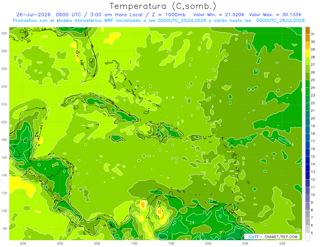Viewport: 320px width, 247px height.
Task: Click the '60W' longitude label
Action: 245,244
